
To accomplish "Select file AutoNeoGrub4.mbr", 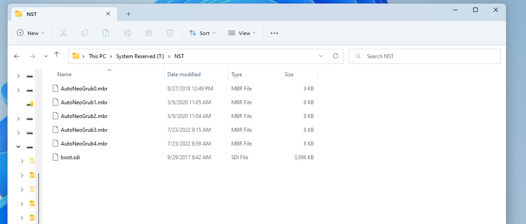I will pos(84,144).
